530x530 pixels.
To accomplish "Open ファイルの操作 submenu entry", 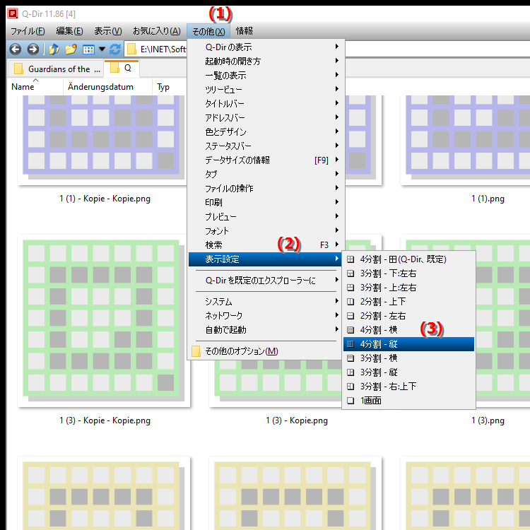I will click(x=265, y=189).
